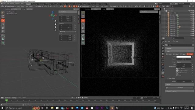Select the Add Cube tool in left viewport

3,43
